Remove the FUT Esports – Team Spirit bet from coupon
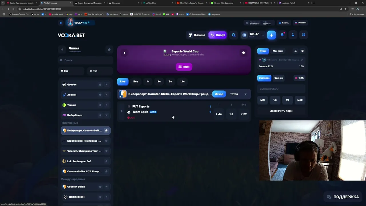Image resolution: width=366 pixels, height=206 pixels. click(302, 60)
